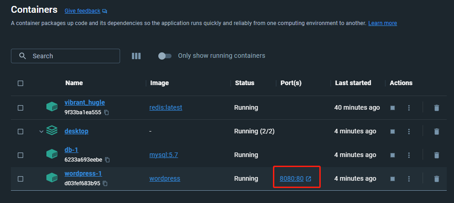Sort by the Port(s) column header
The height and width of the screenshot is (203, 454).
[x=291, y=83]
